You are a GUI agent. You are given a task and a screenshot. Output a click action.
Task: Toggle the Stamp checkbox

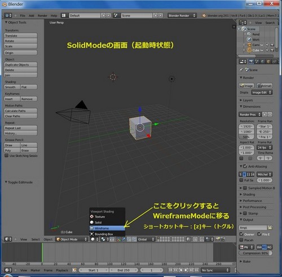pyautogui.click(x=245, y=213)
